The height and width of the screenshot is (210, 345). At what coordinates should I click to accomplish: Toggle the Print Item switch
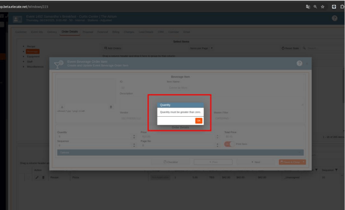click(x=228, y=144)
